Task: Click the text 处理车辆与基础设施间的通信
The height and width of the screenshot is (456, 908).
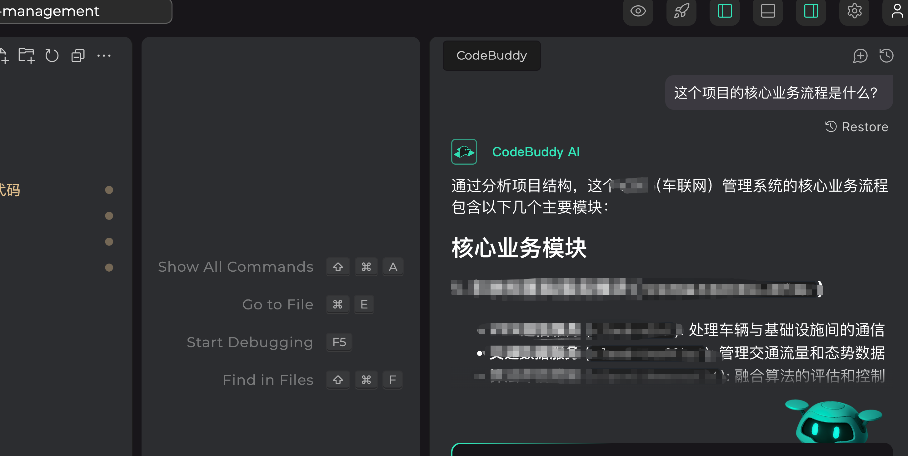Action: pyautogui.click(x=787, y=330)
